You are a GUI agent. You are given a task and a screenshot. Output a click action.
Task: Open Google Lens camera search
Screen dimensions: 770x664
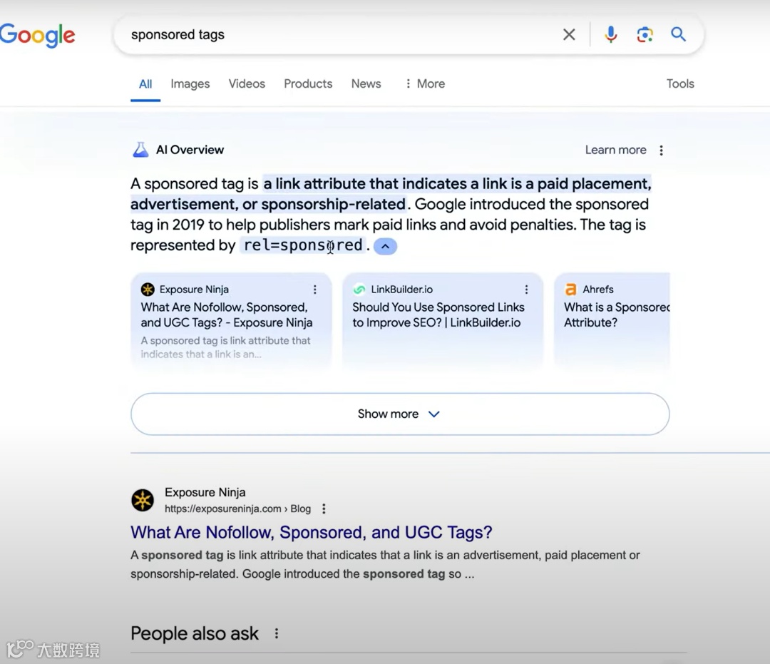coord(645,34)
